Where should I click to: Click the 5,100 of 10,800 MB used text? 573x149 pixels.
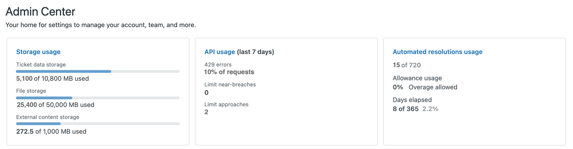coord(53,79)
